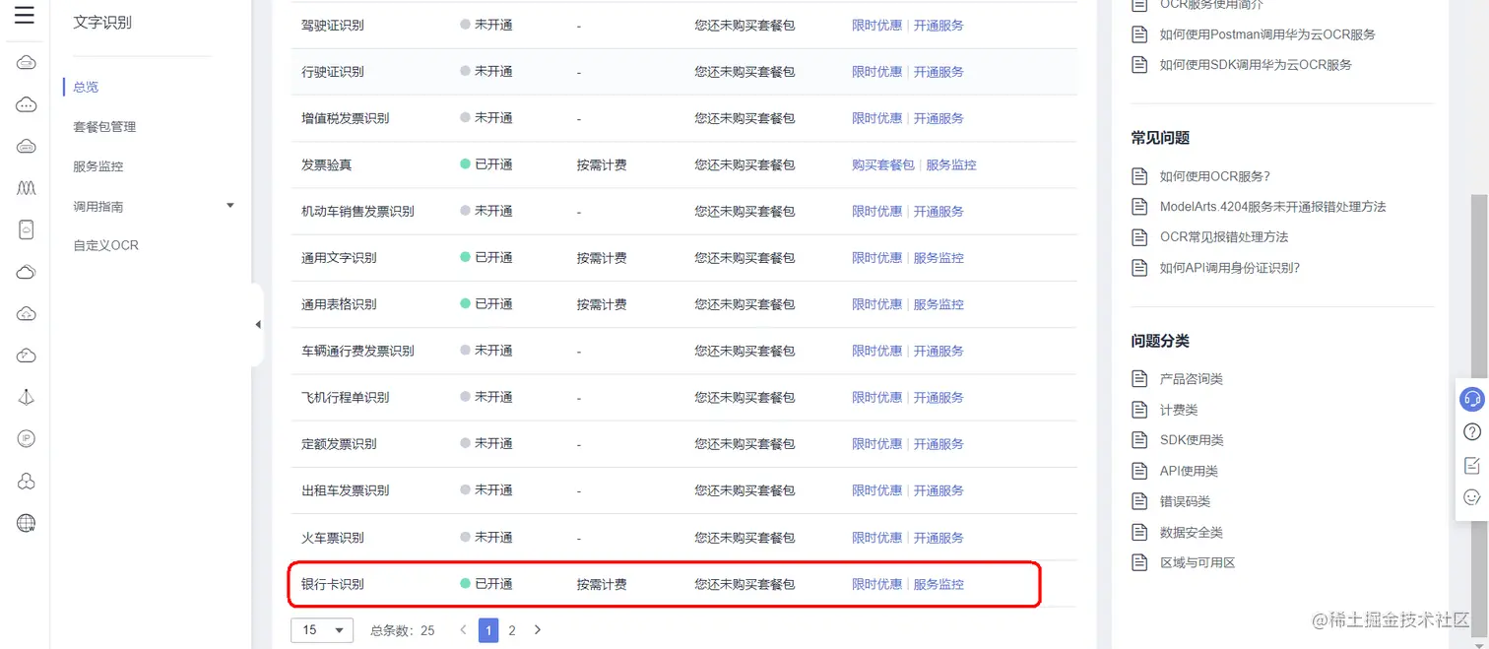The image size is (1489, 649).
Task: Collapse the left sidebar with arrow handle
Action: click(x=258, y=325)
